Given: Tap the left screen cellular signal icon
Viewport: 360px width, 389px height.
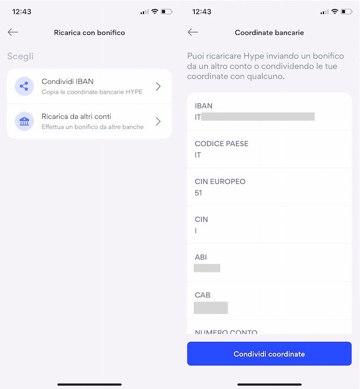Looking at the screenshot, I should click(x=145, y=12).
